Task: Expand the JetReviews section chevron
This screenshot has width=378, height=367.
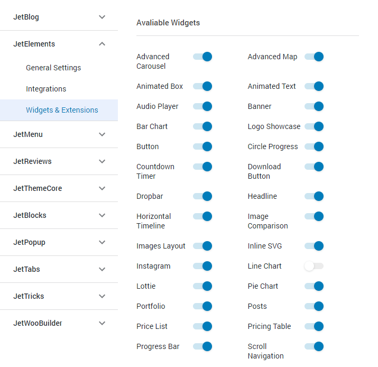Action: pos(102,161)
